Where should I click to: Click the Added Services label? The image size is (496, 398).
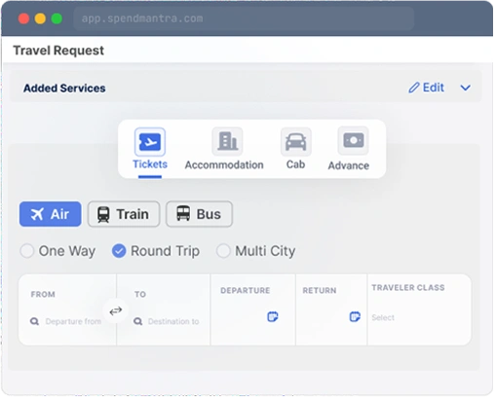[64, 89]
